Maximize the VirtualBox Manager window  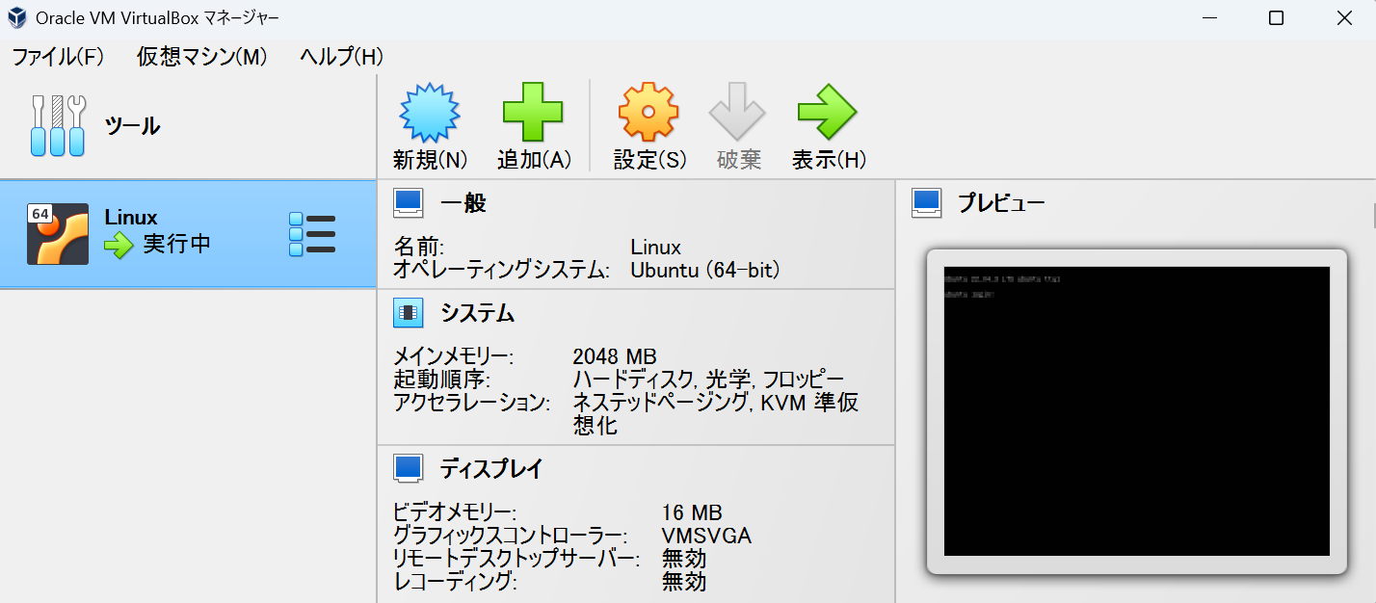pos(1276,17)
